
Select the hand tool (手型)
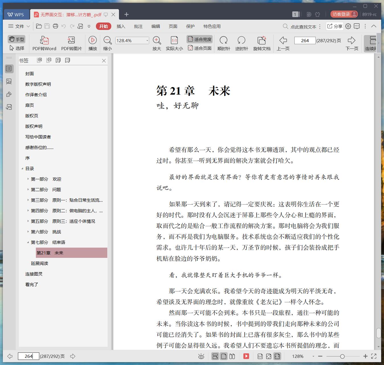(16, 39)
